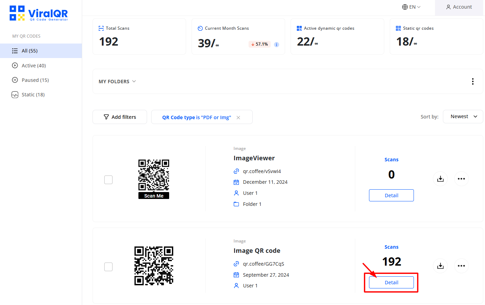This screenshot has height=305, width=485.
Task: Click the folder icon beside Folder 1
Action: point(236,204)
